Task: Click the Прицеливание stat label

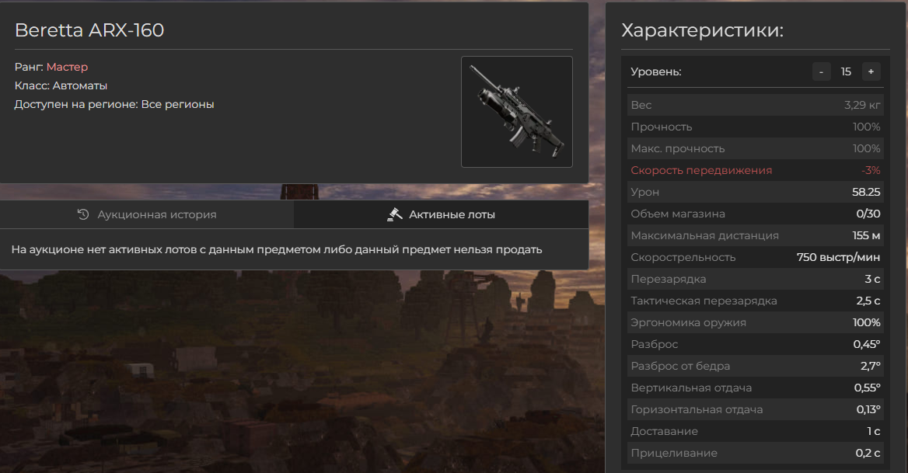Action: point(674,454)
